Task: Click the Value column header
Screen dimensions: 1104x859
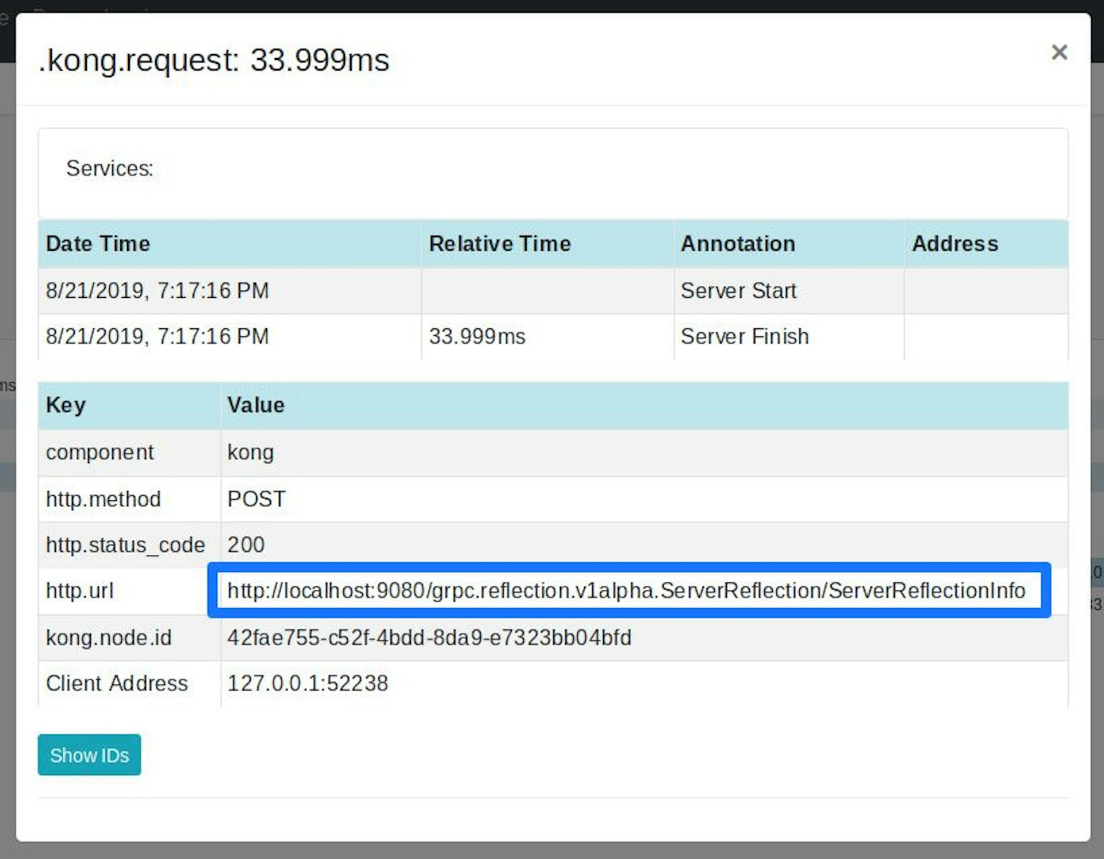Action: pyautogui.click(x=255, y=405)
